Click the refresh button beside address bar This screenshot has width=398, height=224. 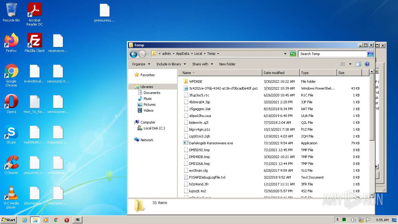(293, 54)
